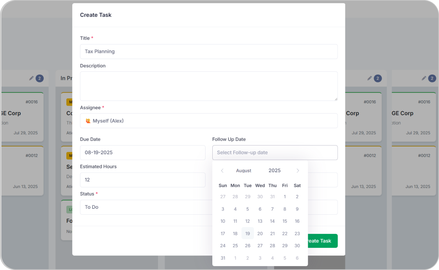
Task: Click the Follow Up Date input field
Action: 275,153
